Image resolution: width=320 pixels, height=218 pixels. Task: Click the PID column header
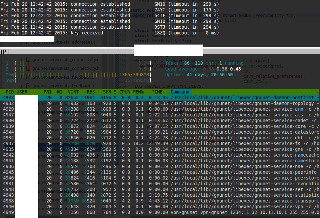click(10, 92)
